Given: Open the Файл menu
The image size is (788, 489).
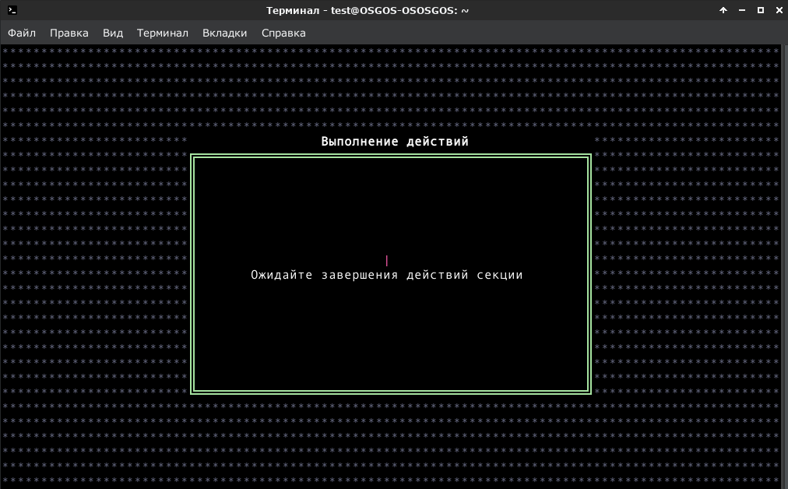Looking at the screenshot, I should 22,33.
